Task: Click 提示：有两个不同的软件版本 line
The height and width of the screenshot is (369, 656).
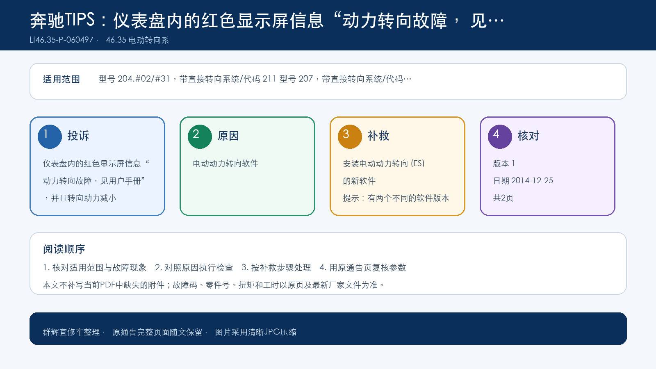Action: [396, 198]
